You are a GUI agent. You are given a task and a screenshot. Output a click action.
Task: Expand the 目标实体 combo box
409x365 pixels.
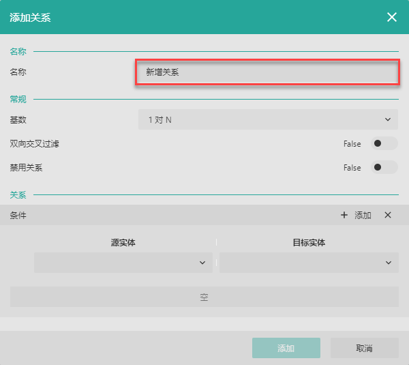[x=309, y=263]
